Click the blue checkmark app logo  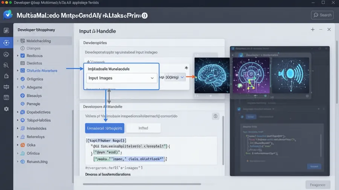coord(8,15)
